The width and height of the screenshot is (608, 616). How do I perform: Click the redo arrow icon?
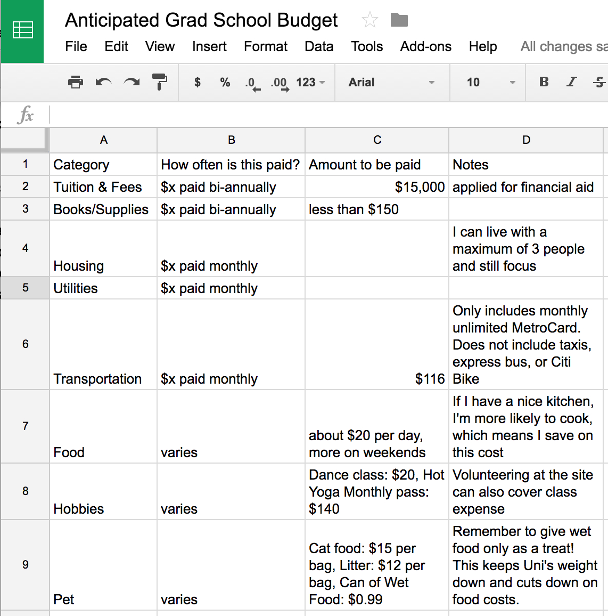[x=132, y=82]
